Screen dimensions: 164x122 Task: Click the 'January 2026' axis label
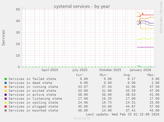pos(141,70)
